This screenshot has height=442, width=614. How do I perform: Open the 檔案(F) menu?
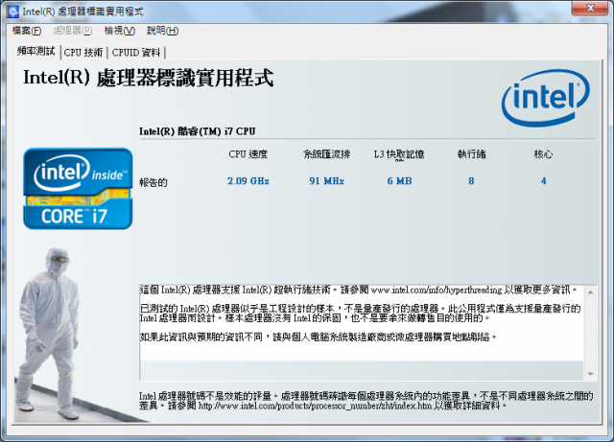click(27, 31)
